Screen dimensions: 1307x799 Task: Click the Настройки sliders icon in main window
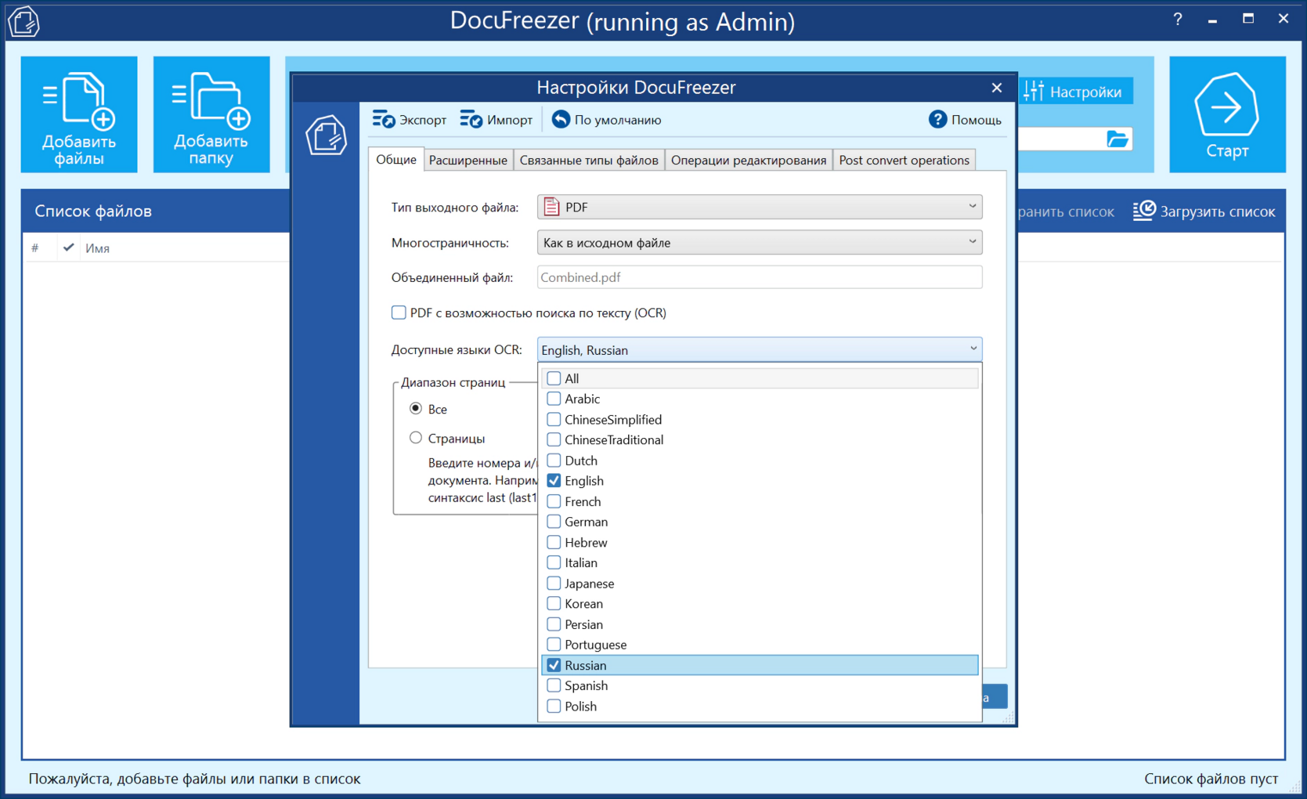[x=1034, y=91]
